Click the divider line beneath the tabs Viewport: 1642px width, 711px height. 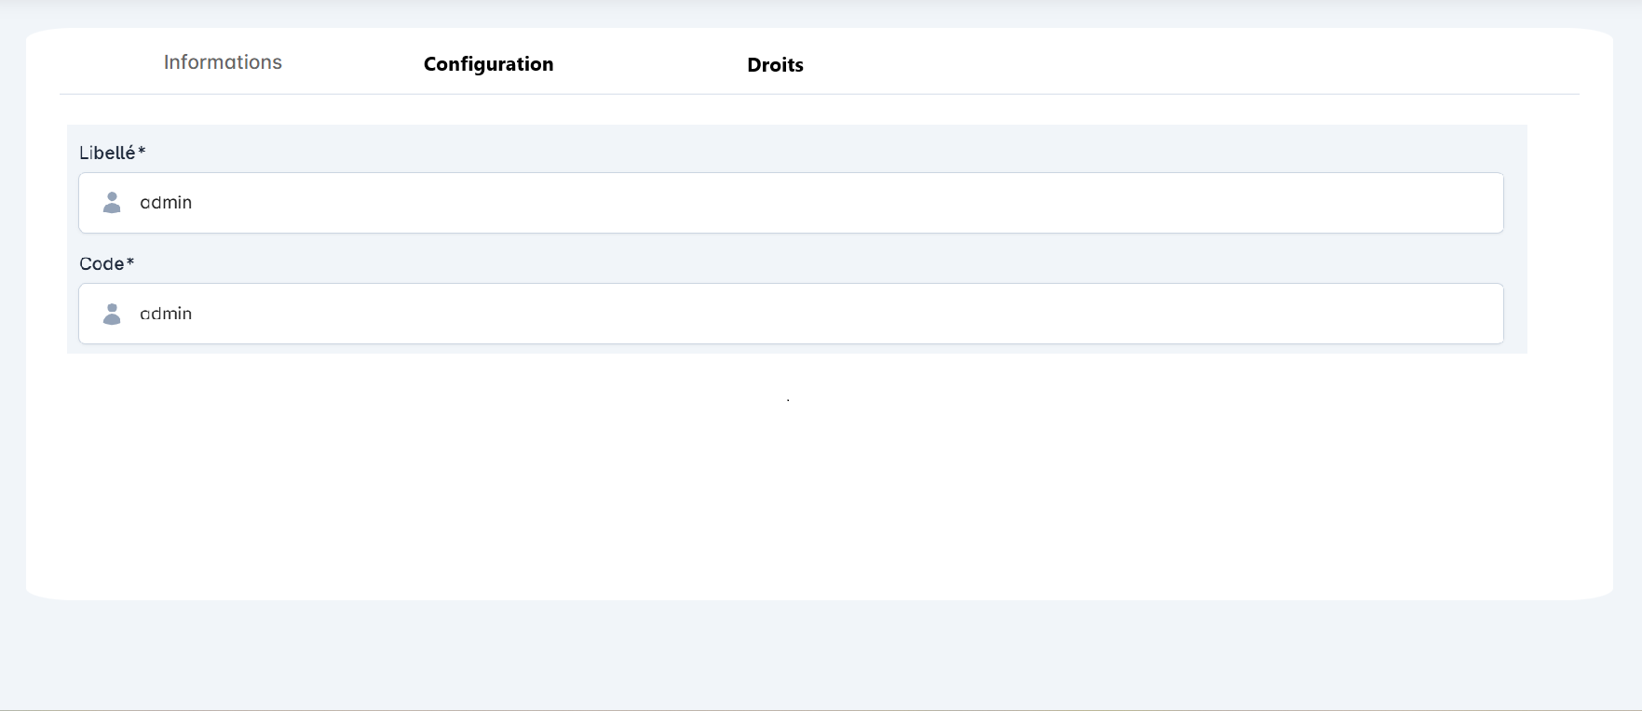click(x=820, y=94)
